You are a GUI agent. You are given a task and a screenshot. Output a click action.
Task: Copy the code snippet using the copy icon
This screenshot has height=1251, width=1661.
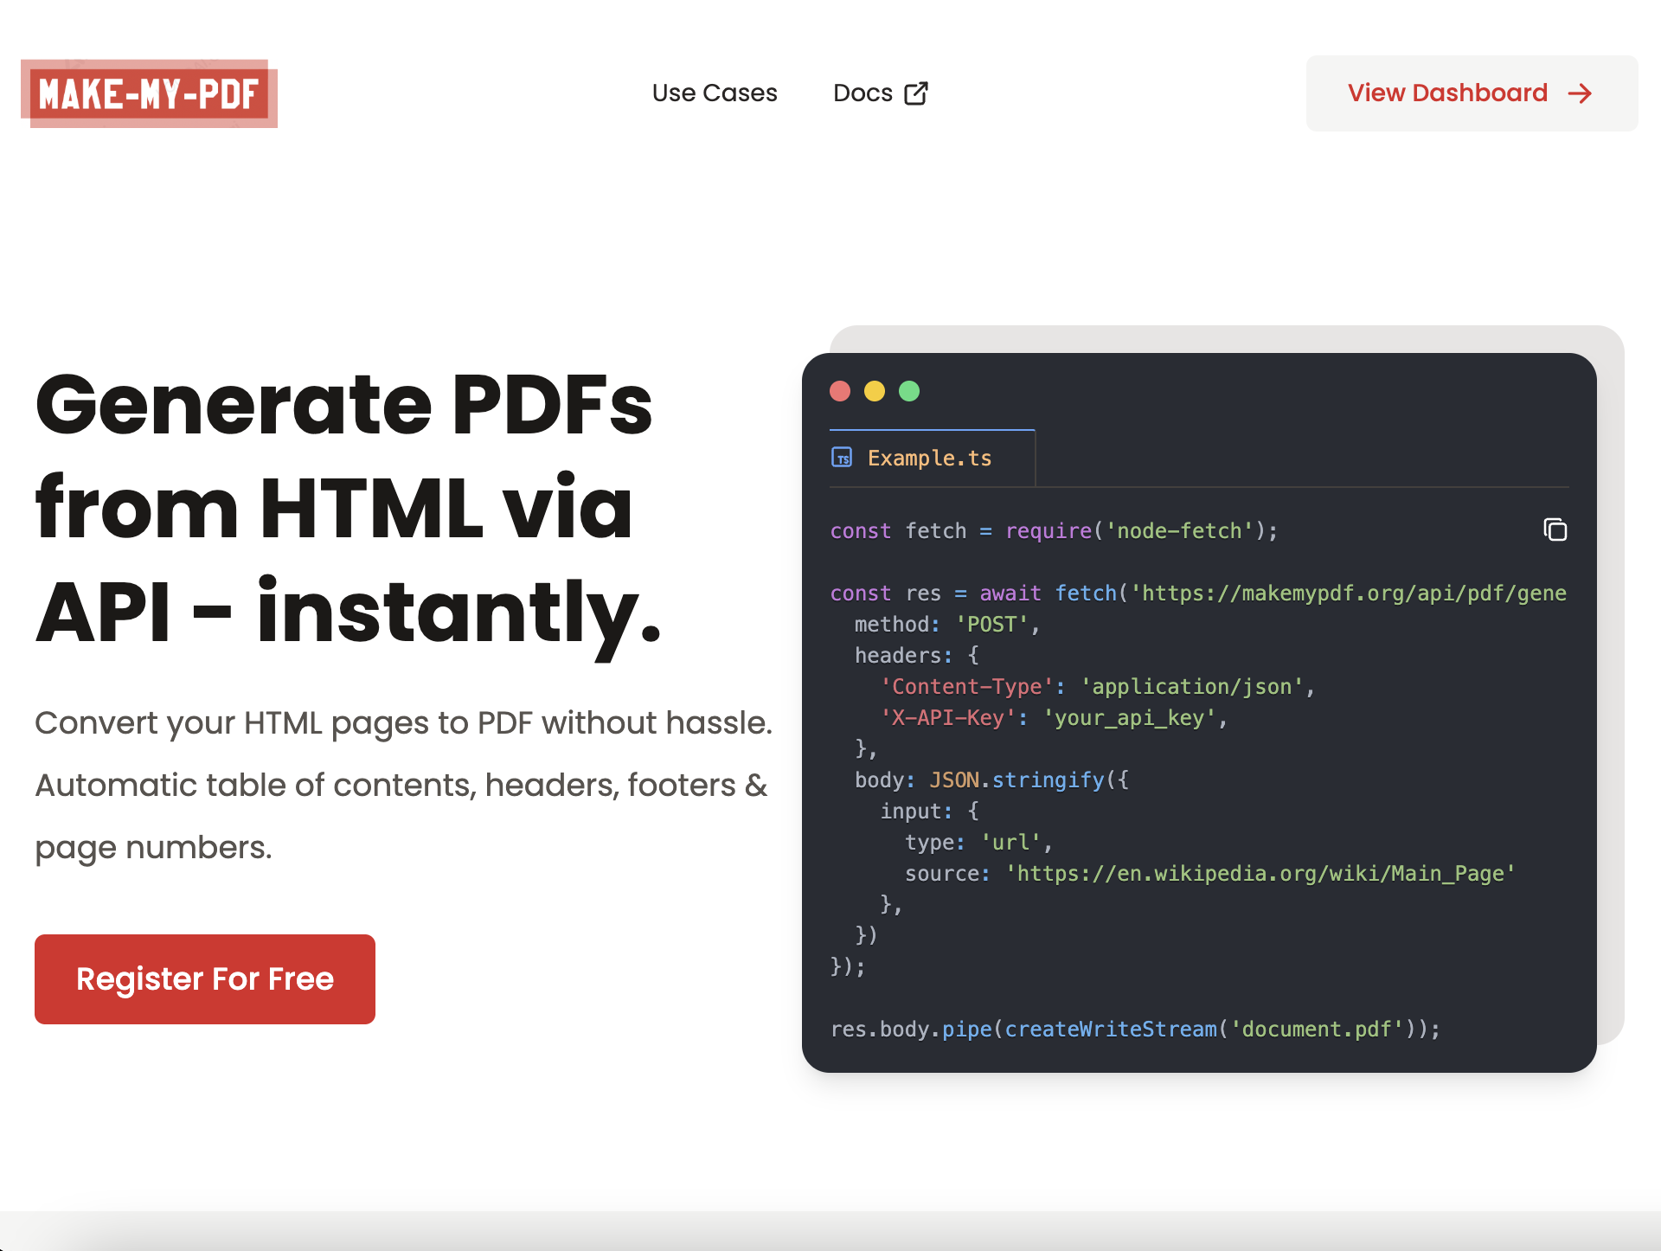point(1554,529)
